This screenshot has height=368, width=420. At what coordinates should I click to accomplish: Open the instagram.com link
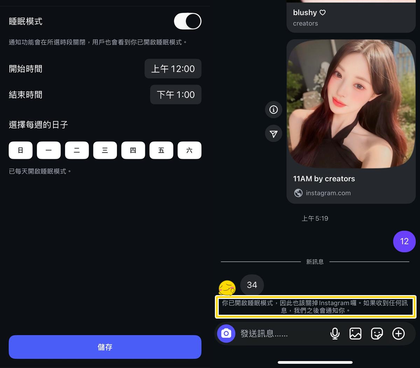click(x=328, y=193)
